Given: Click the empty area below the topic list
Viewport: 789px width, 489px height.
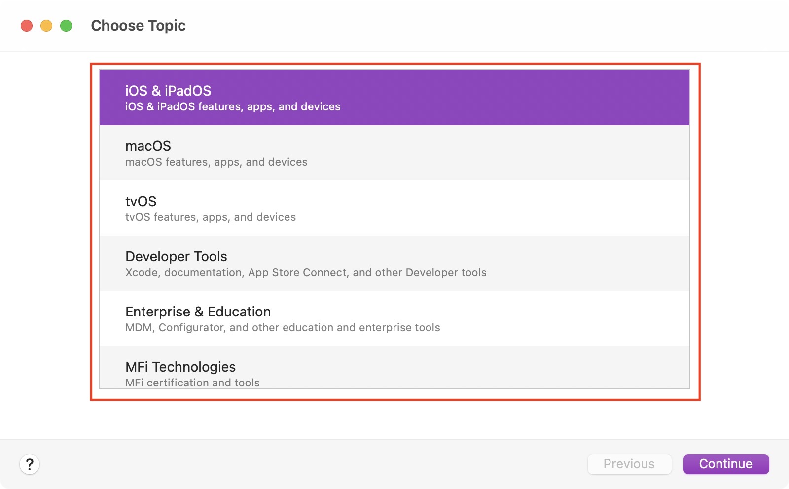Looking at the screenshot, I should pyautogui.click(x=394, y=419).
